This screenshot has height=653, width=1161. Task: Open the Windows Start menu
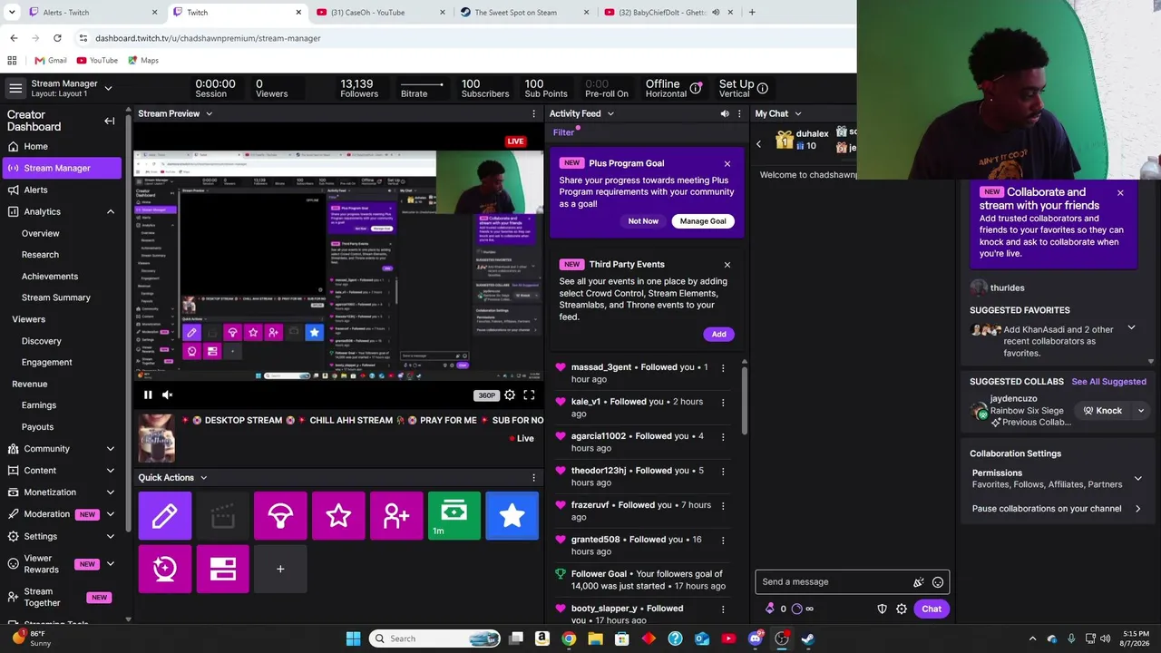[353, 638]
